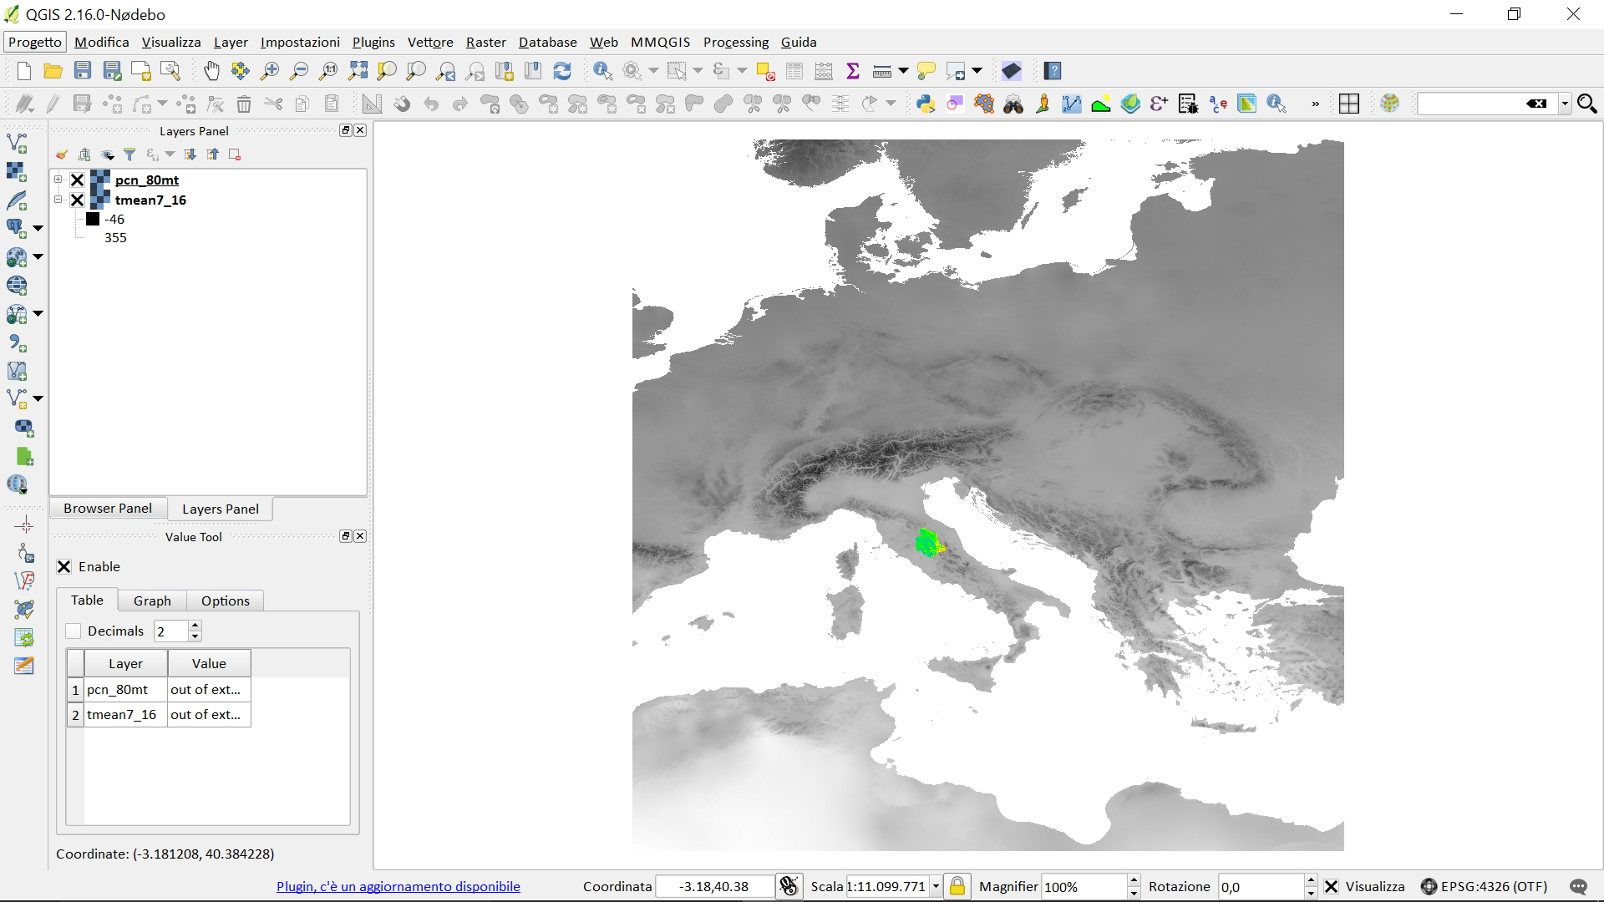Open the Python console icon
Image resolution: width=1604 pixels, height=902 pixels.
click(925, 104)
